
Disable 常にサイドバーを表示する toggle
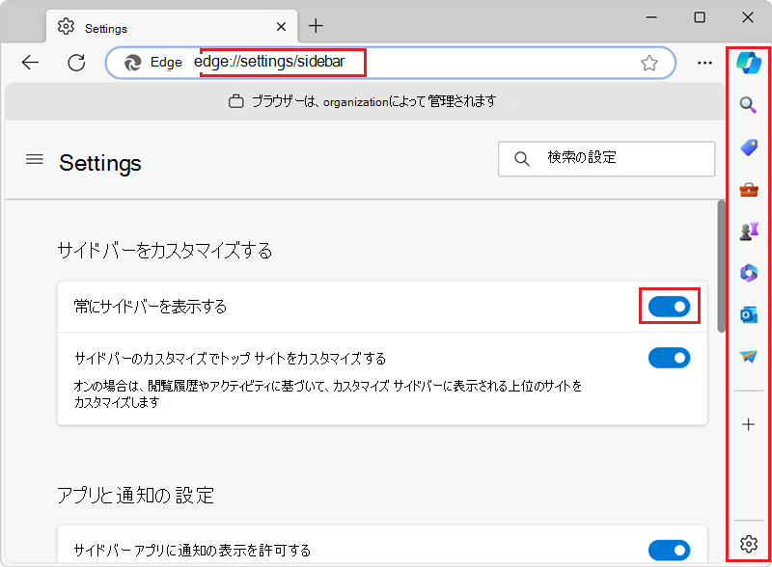click(670, 306)
